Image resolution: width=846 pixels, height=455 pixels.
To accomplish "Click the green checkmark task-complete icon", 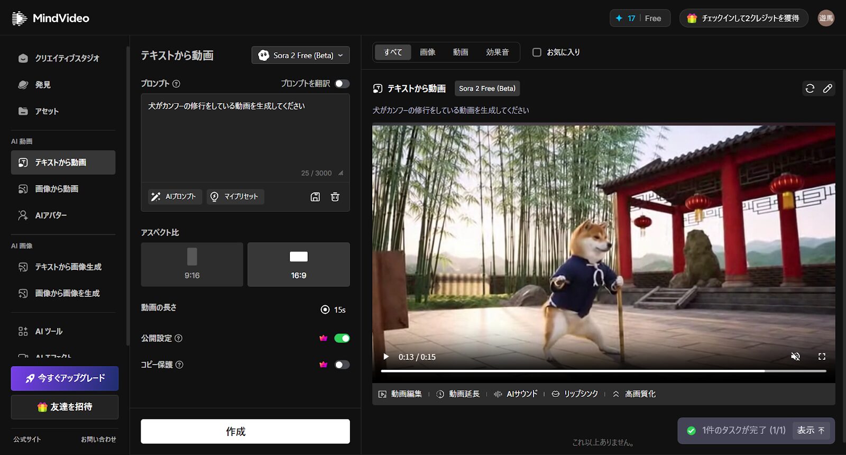I will coord(691,431).
